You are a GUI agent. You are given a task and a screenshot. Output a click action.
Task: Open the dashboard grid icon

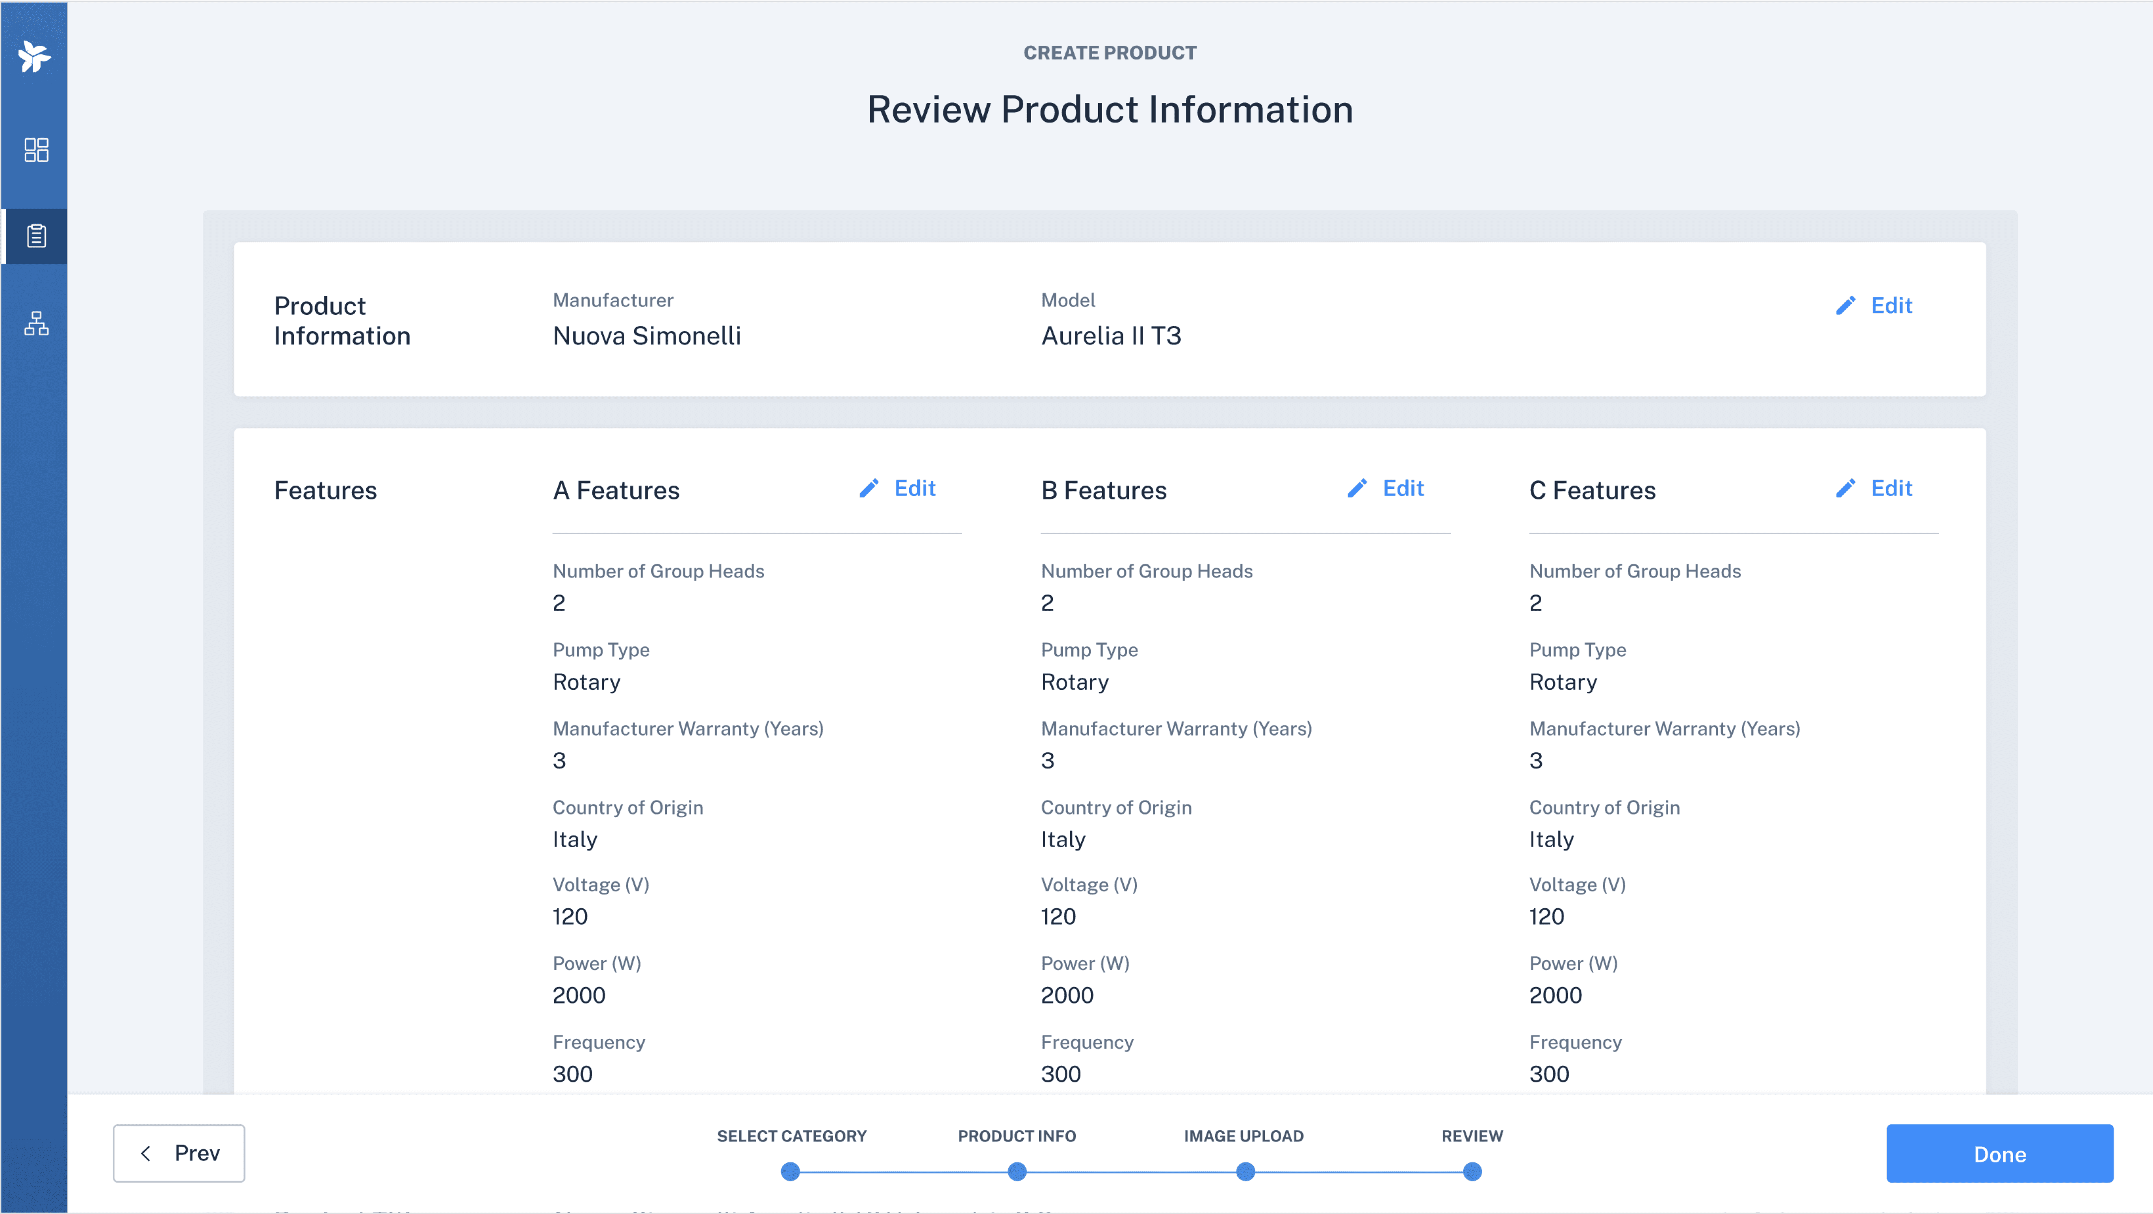tap(36, 150)
